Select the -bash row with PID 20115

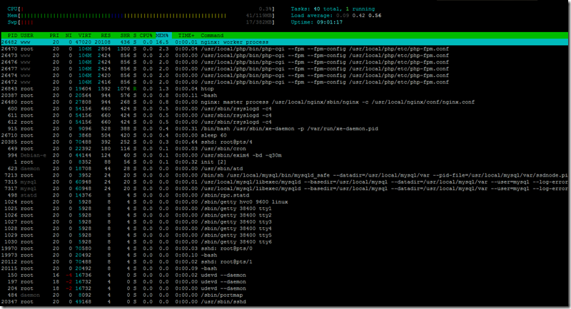(284, 268)
